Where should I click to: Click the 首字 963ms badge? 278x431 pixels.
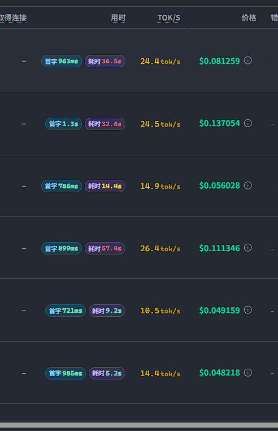tap(62, 61)
